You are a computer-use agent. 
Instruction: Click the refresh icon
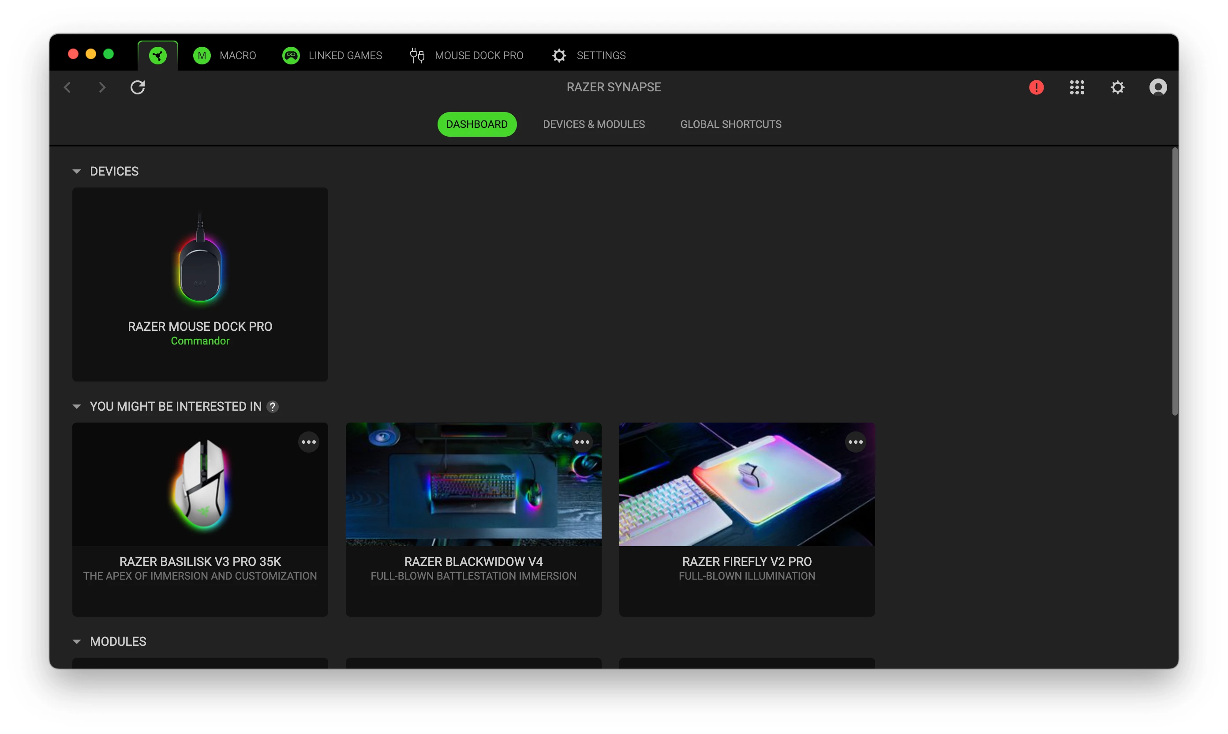tap(138, 87)
